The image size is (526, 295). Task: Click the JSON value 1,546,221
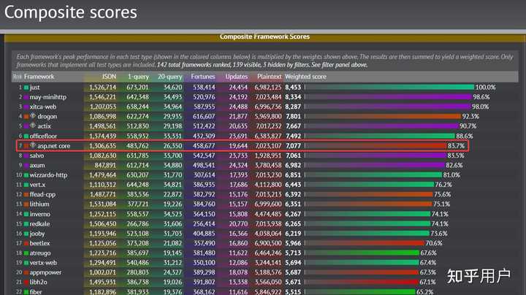point(103,97)
